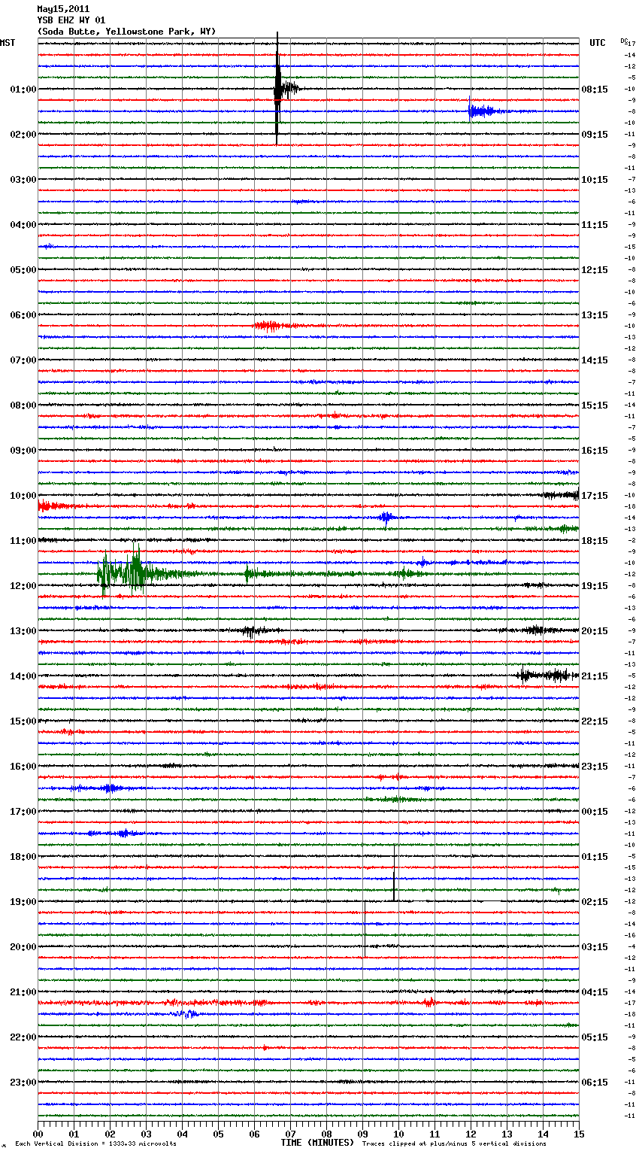639x1154 pixels.
Task: Click the 07 minute tick label
Action: 290,1134
